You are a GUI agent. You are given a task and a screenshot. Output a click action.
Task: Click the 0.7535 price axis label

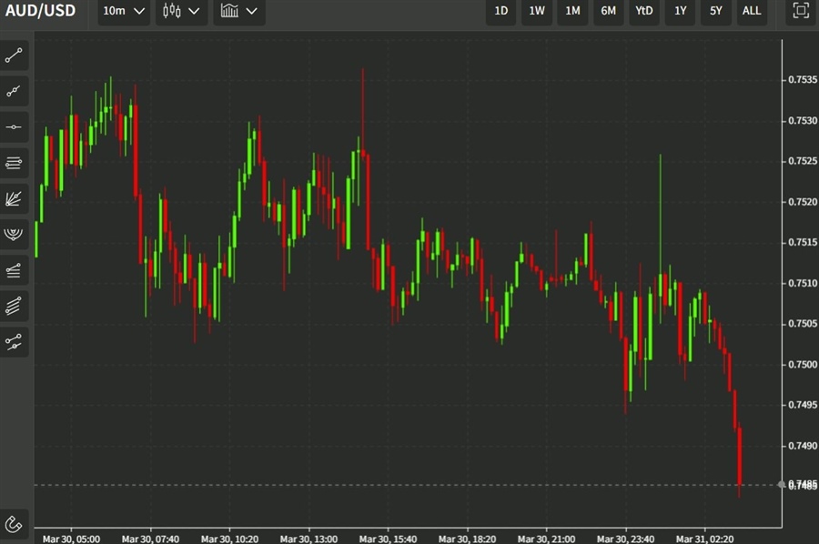[803, 80]
